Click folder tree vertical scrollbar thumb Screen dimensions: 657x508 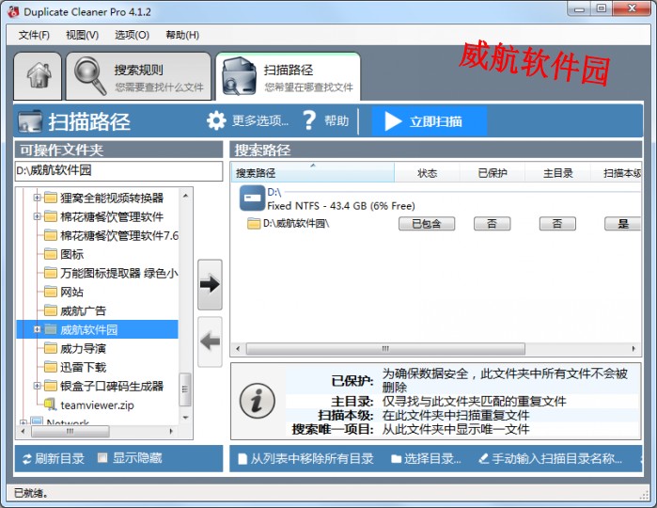[185, 389]
